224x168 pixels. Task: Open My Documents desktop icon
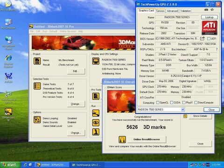(8, 6)
